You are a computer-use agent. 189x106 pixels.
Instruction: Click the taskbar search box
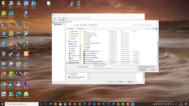point(22,104)
